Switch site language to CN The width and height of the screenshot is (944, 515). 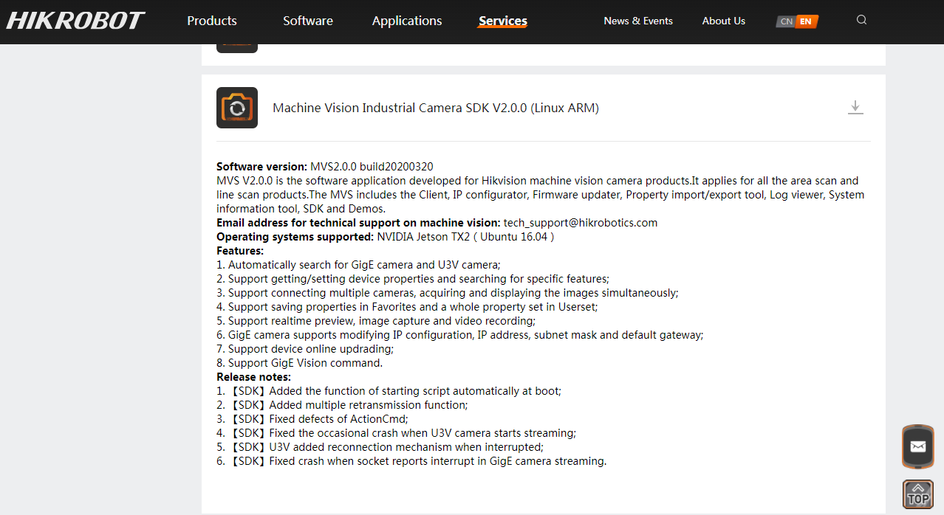click(x=785, y=21)
